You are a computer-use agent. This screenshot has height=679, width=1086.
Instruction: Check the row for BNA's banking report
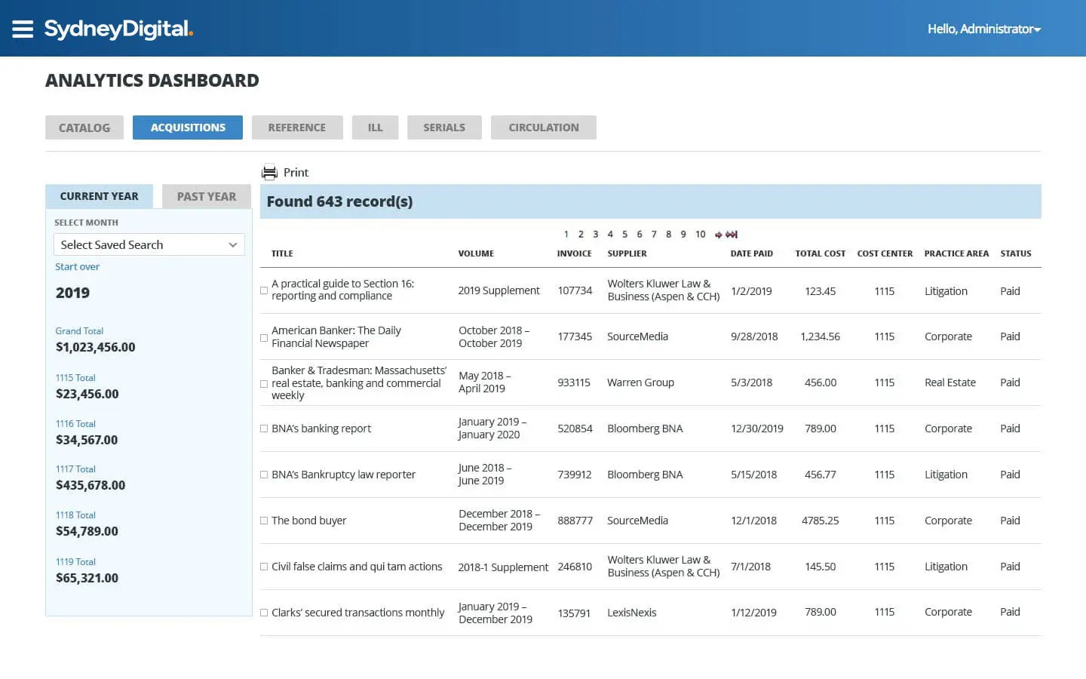(263, 429)
